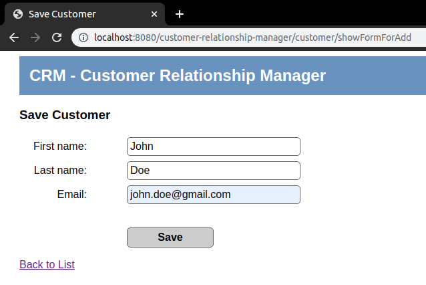Screen dimensions: 426x285
Task: Click the Last name: label
Action: point(60,170)
